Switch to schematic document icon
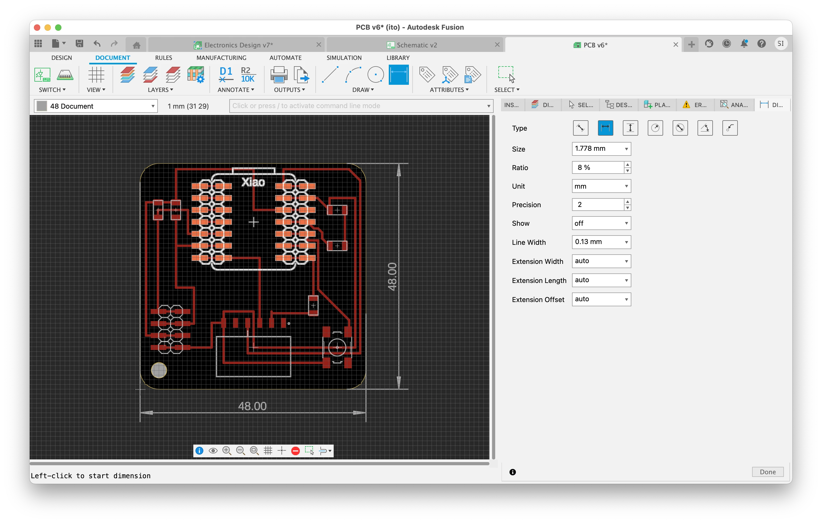 (42, 75)
